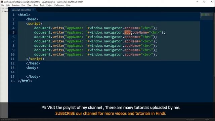Click line number 1 in gutter
The height and width of the screenshot is (121, 215).
pos(13,15)
